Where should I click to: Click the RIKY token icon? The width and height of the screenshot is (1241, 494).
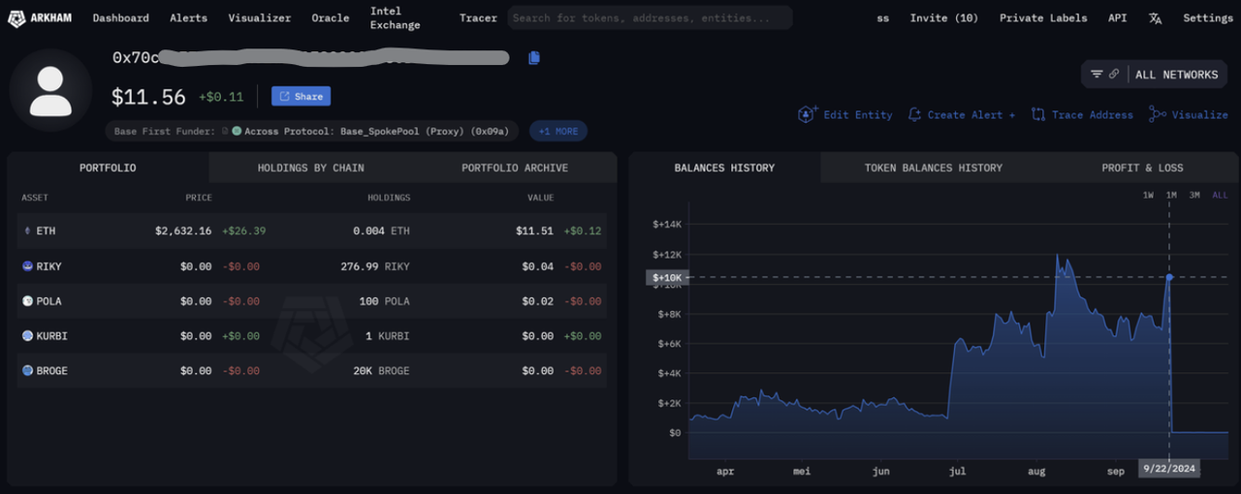(27, 266)
